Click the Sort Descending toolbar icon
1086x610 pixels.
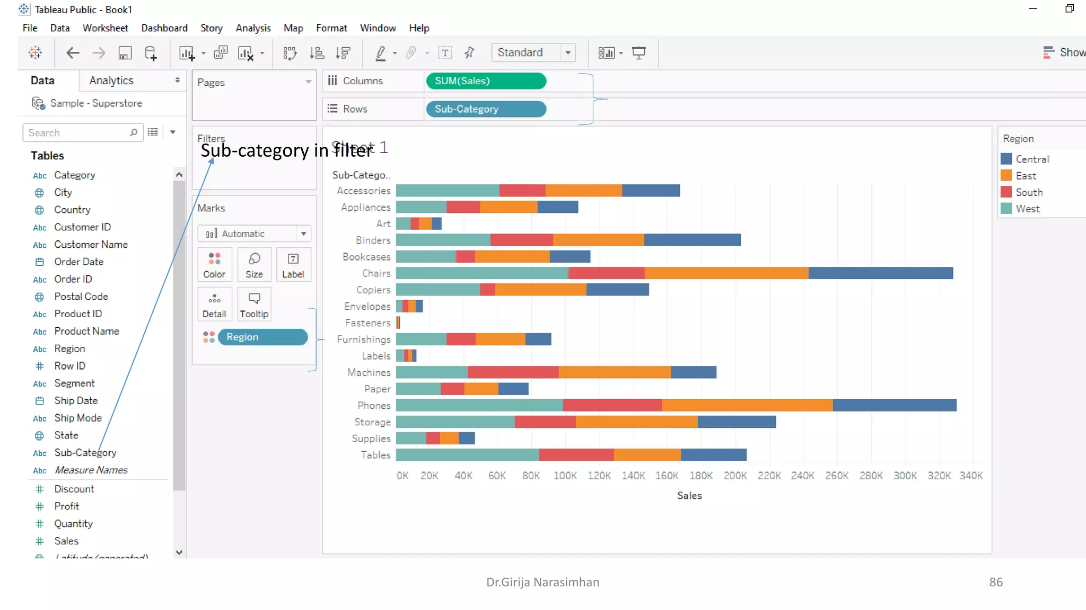tap(343, 53)
